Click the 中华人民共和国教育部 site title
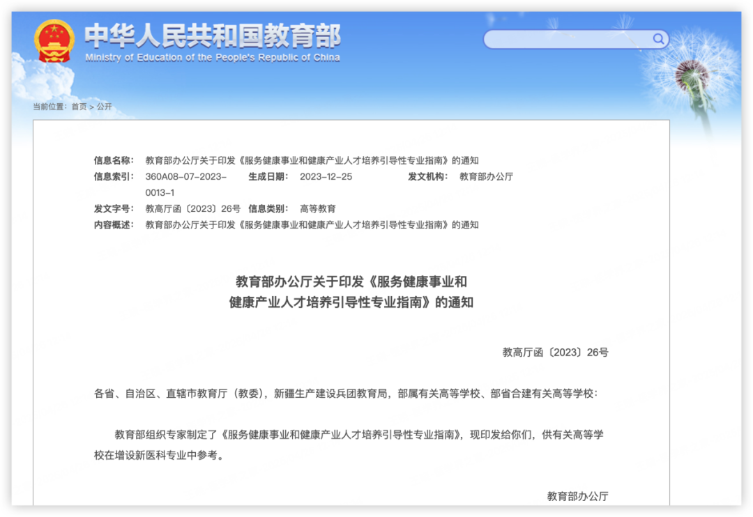753x517 pixels. (212, 35)
